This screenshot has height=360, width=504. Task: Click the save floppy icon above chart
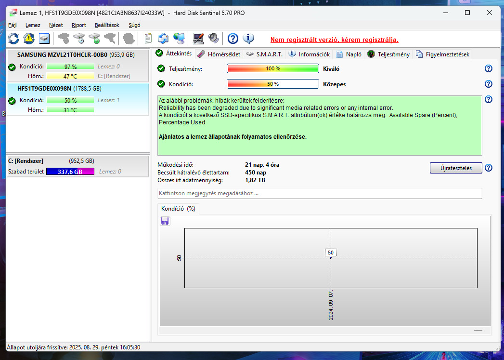(x=165, y=221)
